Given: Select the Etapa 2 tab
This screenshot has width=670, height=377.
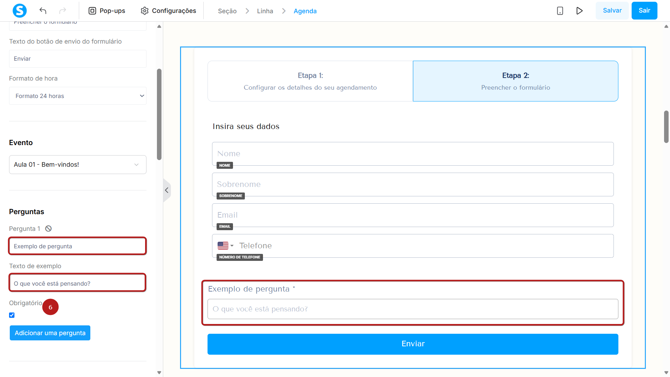Looking at the screenshot, I should tap(515, 81).
